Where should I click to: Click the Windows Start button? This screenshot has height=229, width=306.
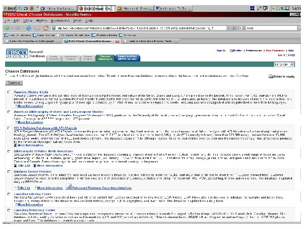coord(9,8)
